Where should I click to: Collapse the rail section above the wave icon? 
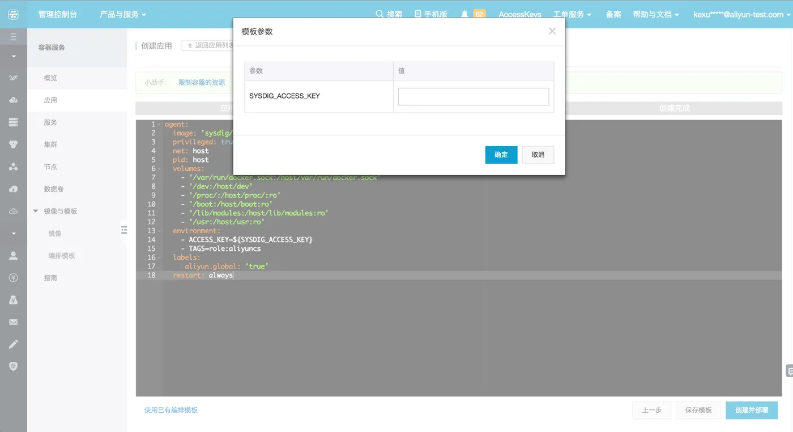[x=14, y=57]
